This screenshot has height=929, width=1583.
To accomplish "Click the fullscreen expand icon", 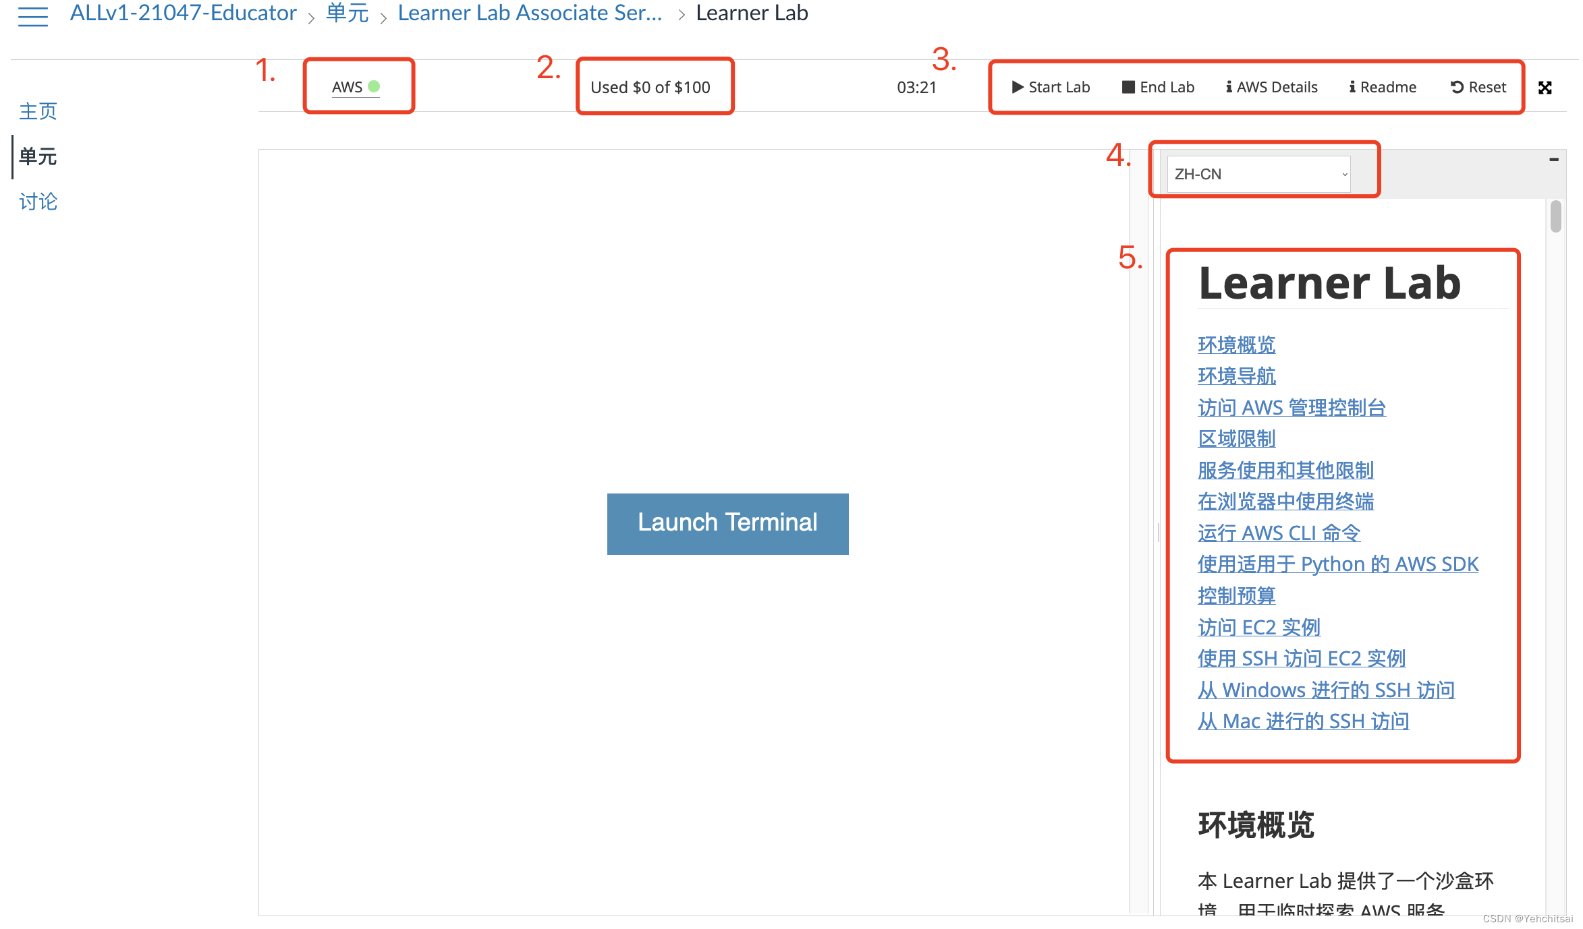I will pyautogui.click(x=1545, y=88).
